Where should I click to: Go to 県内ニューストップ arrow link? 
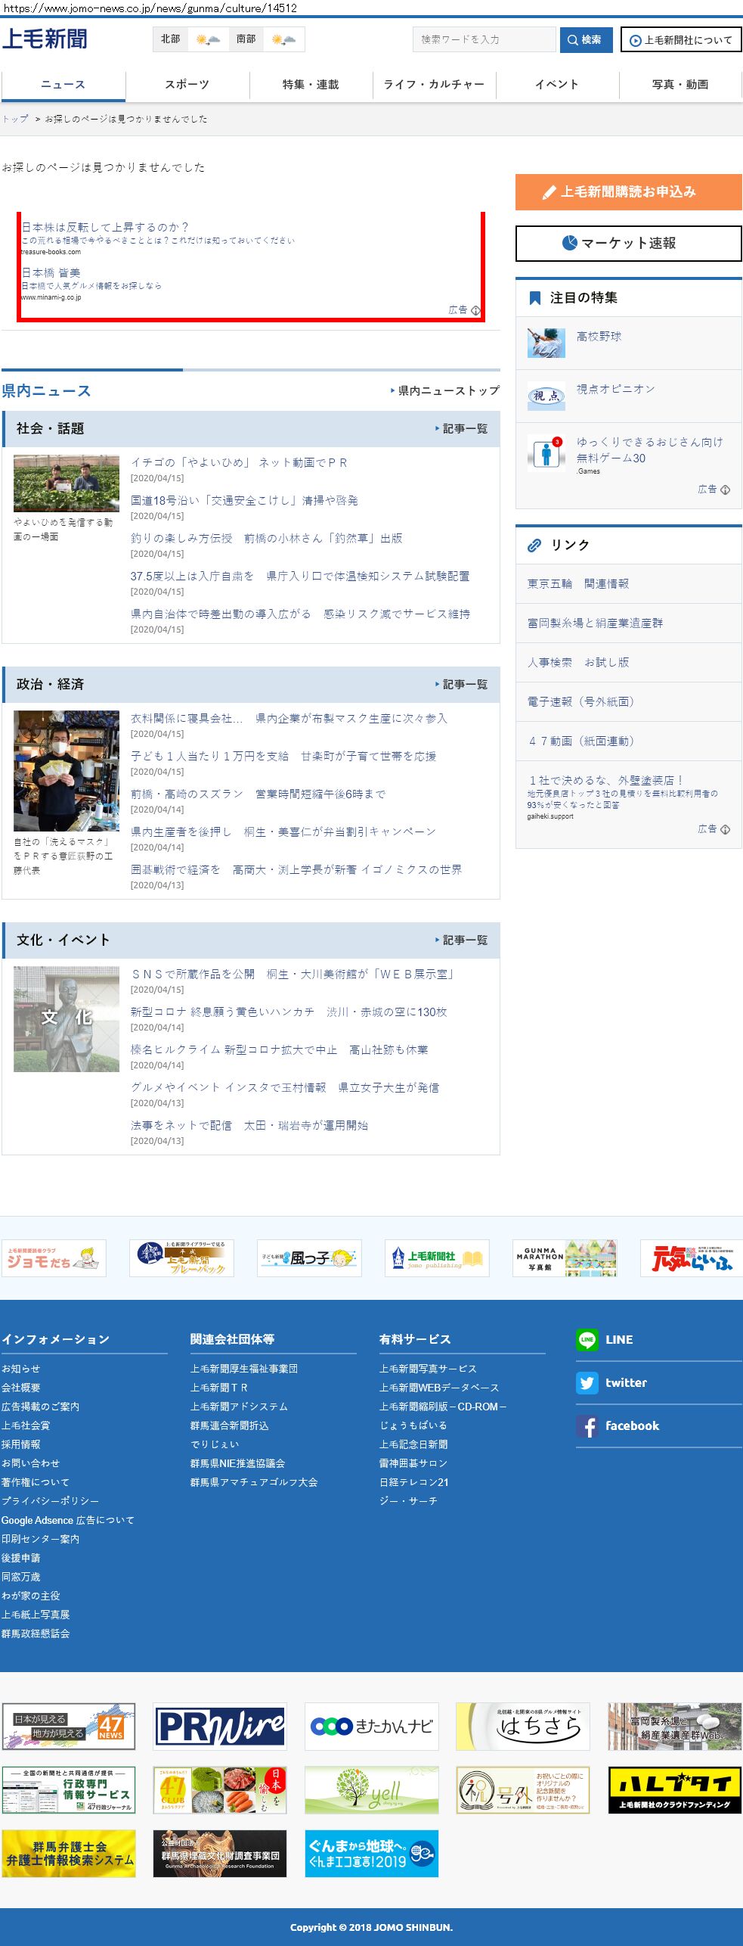point(444,391)
